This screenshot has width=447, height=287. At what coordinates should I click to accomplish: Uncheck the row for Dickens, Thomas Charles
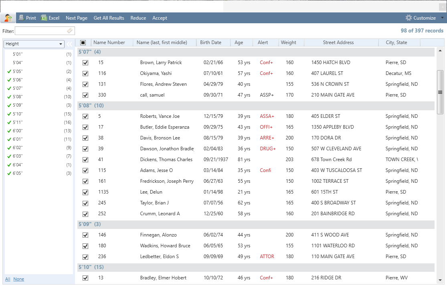pyautogui.click(x=85, y=160)
